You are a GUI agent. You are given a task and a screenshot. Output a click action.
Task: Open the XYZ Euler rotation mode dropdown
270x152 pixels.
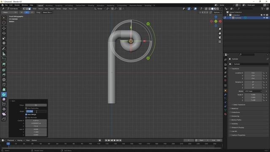(253, 91)
